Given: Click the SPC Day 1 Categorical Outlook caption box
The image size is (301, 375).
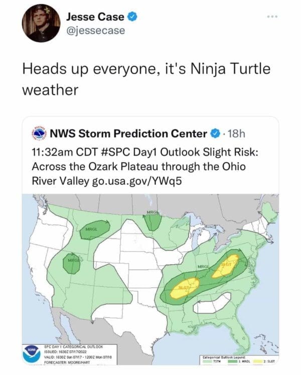Looking at the screenshot, I should coord(75,352).
